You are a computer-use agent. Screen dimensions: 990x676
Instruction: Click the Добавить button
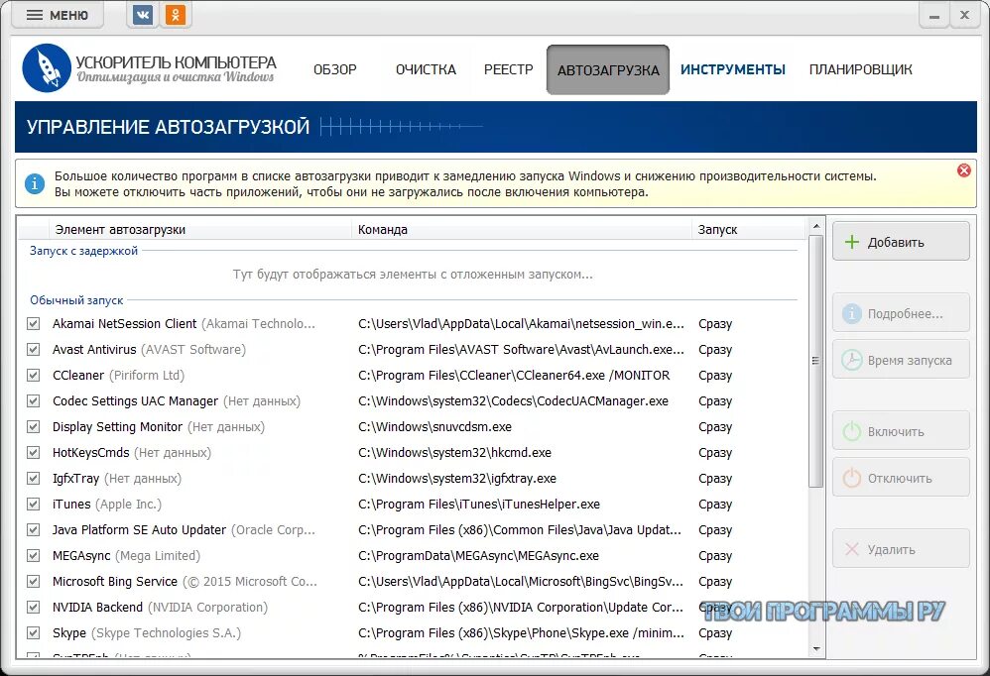pyautogui.click(x=901, y=242)
